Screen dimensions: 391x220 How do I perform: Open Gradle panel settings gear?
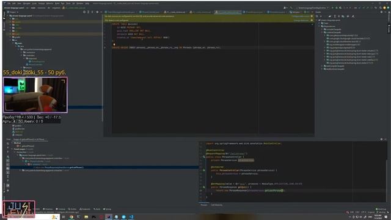point(381,12)
